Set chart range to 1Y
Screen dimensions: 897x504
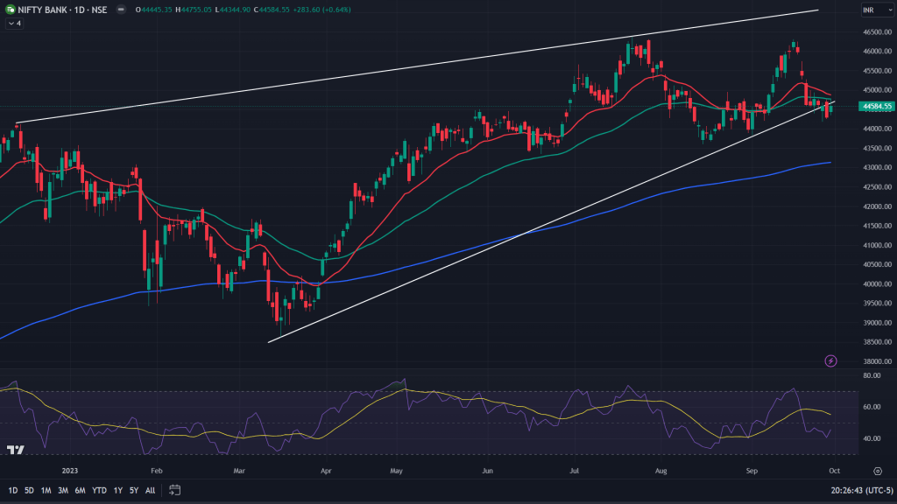click(x=118, y=490)
